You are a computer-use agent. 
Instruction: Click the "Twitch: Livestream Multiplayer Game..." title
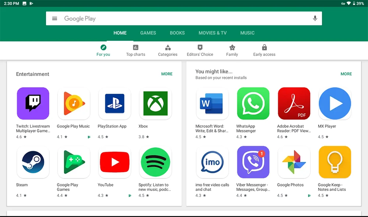click(x=33, y=129)
